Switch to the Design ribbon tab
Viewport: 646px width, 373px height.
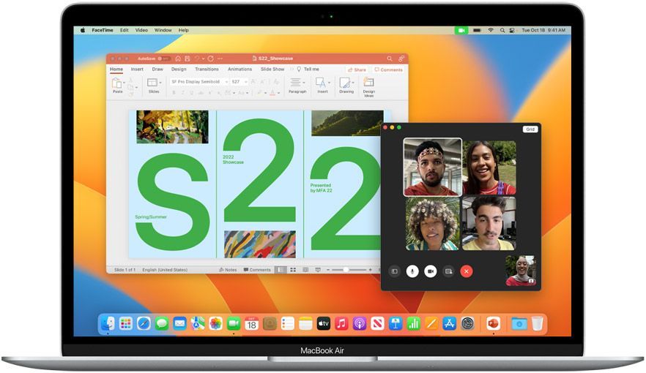pos(179,69)
